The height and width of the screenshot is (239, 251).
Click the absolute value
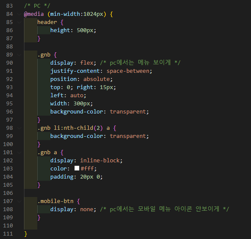tap(96, 79)
